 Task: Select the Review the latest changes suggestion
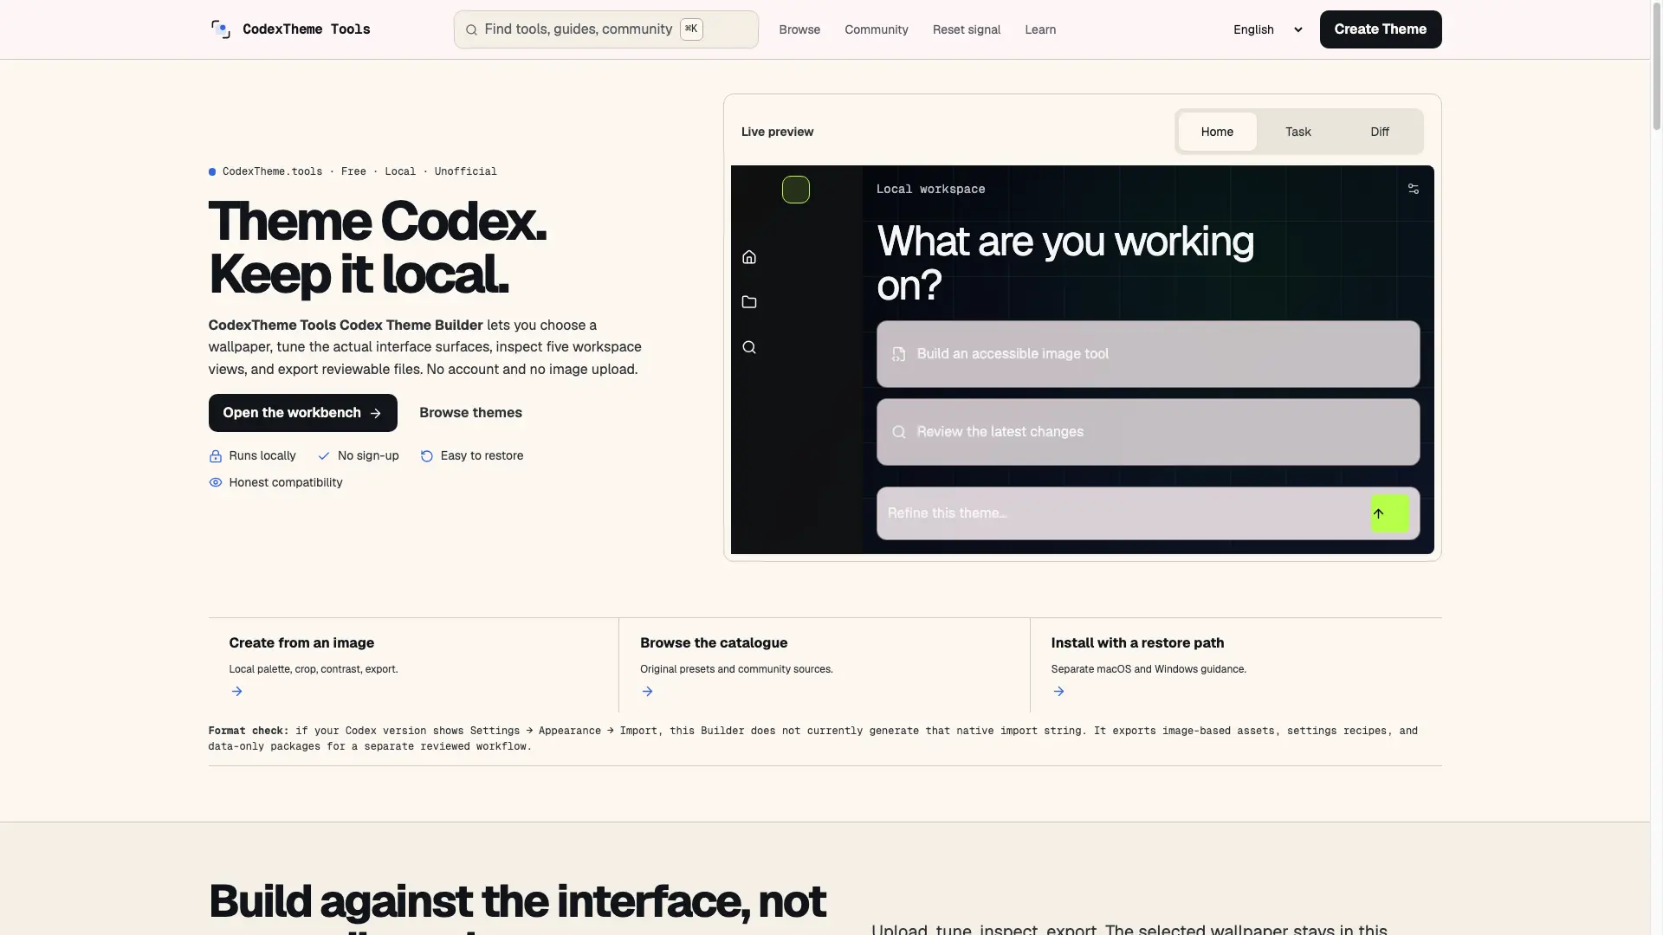pos(1148,432)
